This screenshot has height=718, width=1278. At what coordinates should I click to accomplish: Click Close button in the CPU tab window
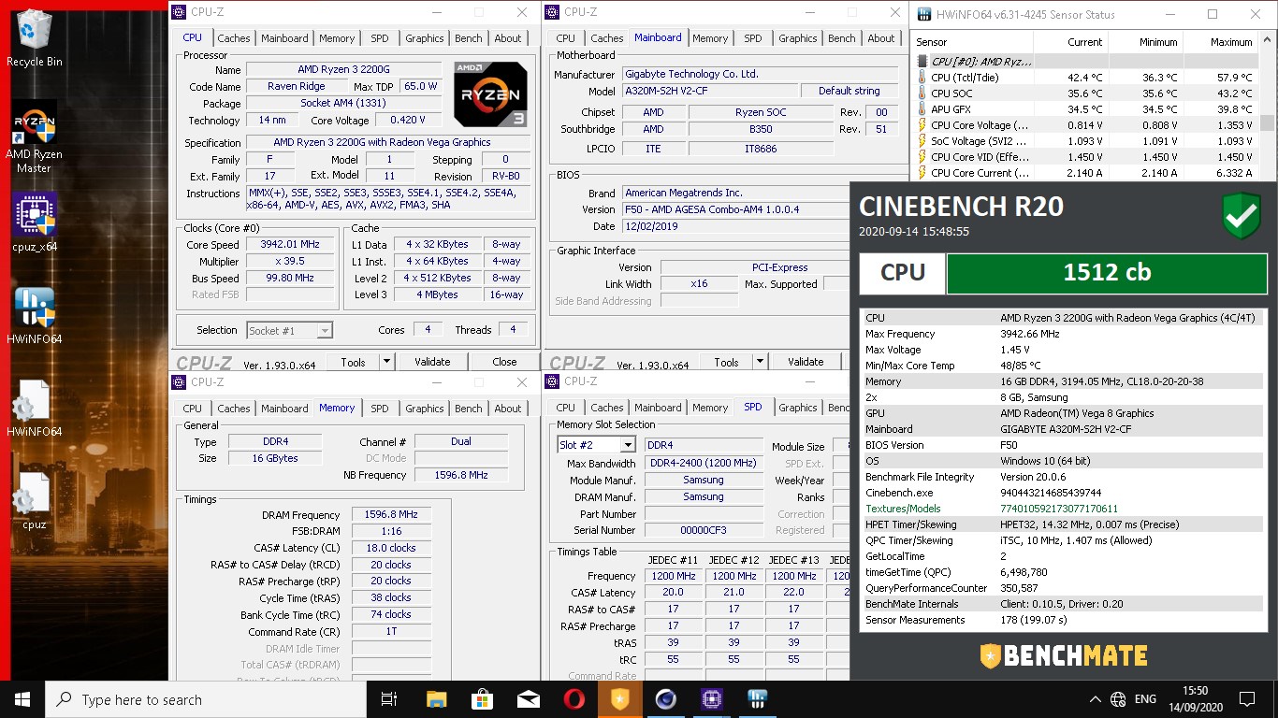click(x=504, y=362)
